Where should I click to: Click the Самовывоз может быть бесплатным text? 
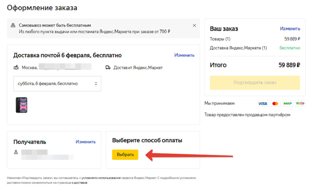coord(55,25)
